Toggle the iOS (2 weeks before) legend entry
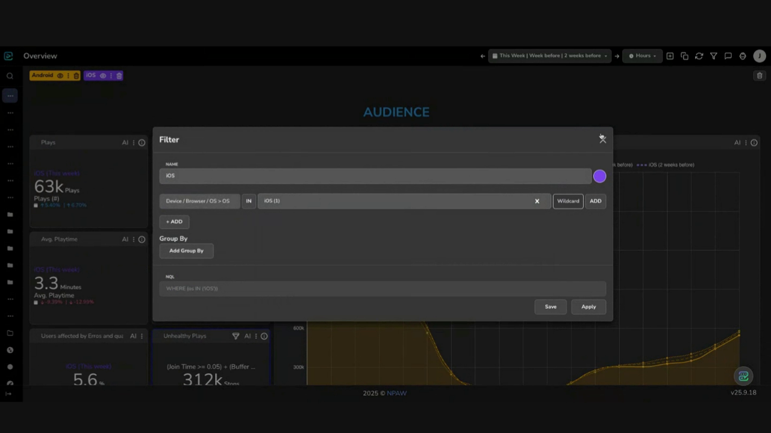 tap(666, 165)
